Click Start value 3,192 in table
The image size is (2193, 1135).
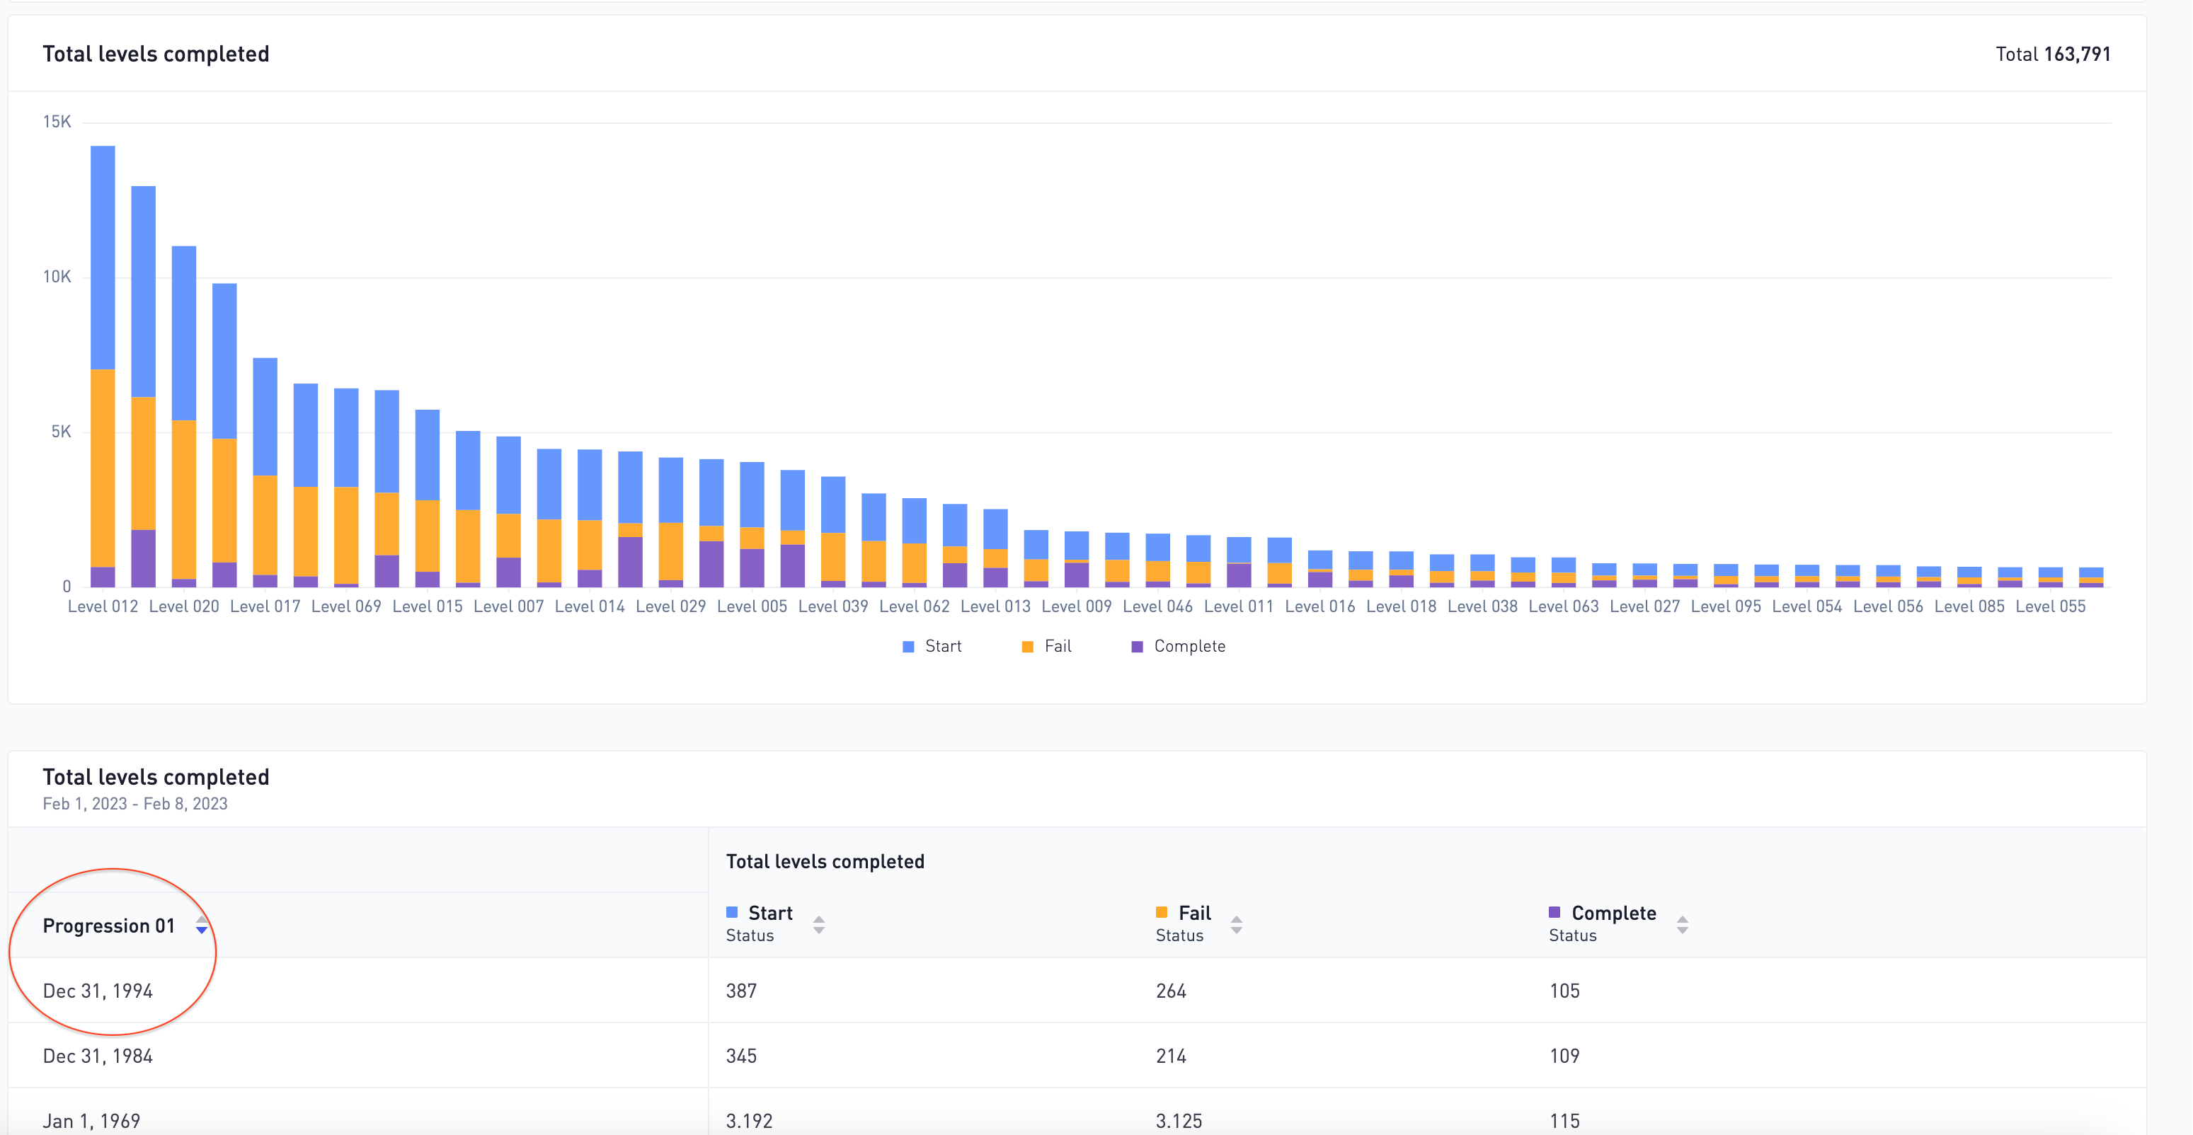click(749, 1122)
